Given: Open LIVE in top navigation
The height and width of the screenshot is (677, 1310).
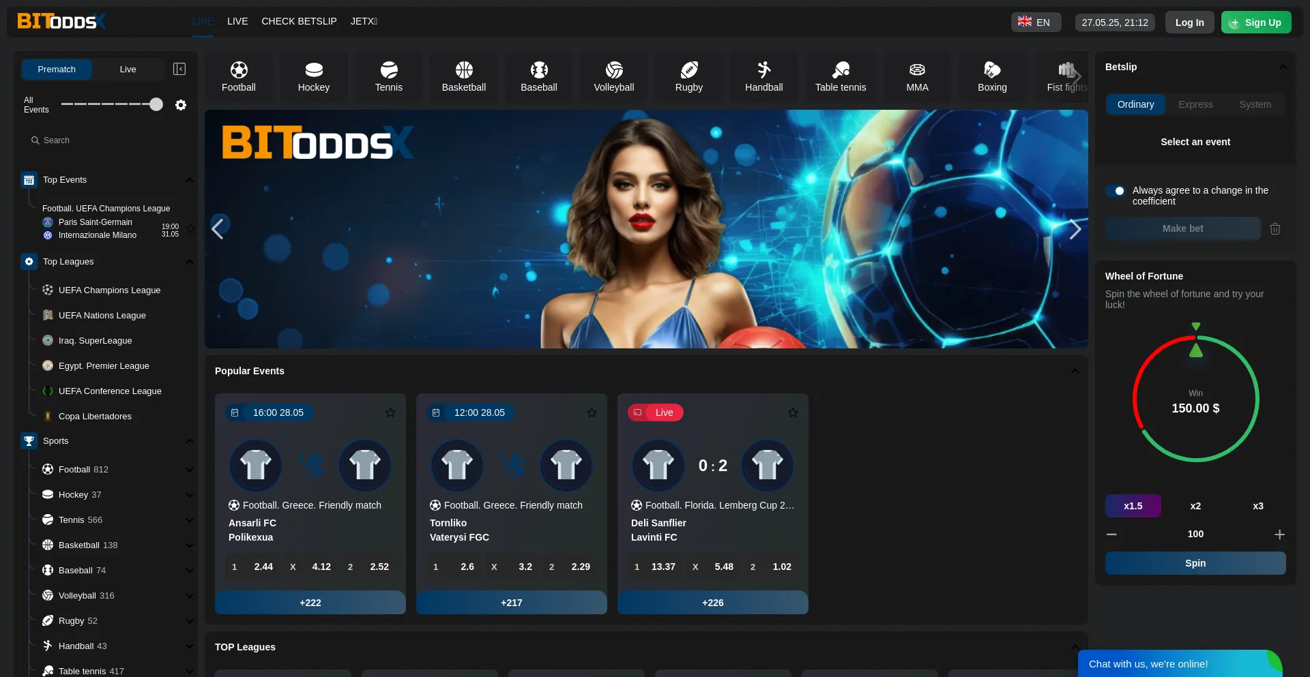Looking at the screenshot, I should coord(237,21).
